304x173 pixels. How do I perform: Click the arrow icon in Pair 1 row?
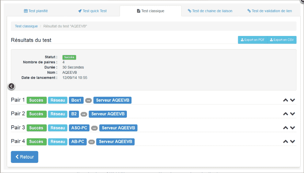click(x=88, y=100)
